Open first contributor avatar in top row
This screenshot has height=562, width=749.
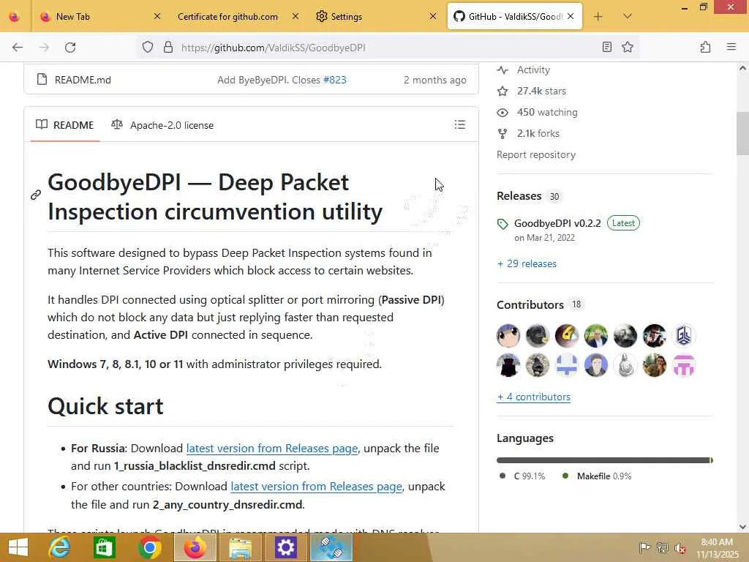pyautogui.click(x=508, y=335)
